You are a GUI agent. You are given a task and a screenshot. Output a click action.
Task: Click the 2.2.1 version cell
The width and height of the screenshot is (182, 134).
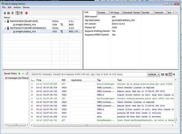tap(71, 21)
